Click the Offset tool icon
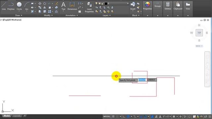The image size is (212, 119). tap(57, 12)
